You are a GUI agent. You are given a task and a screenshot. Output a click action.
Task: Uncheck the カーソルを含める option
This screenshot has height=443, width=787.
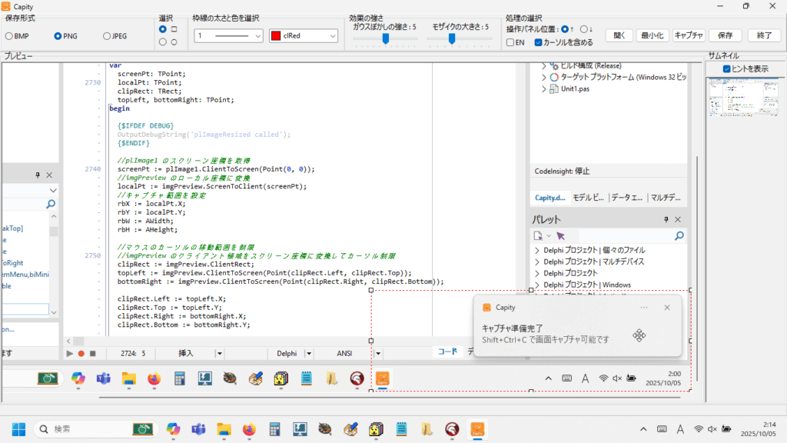point(538,42)
